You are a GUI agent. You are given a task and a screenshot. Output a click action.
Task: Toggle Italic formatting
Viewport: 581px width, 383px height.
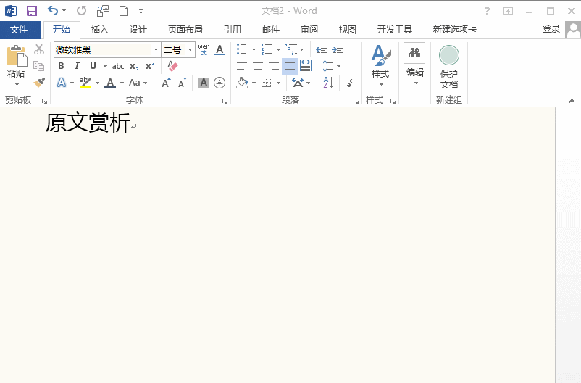coord(77,66)
